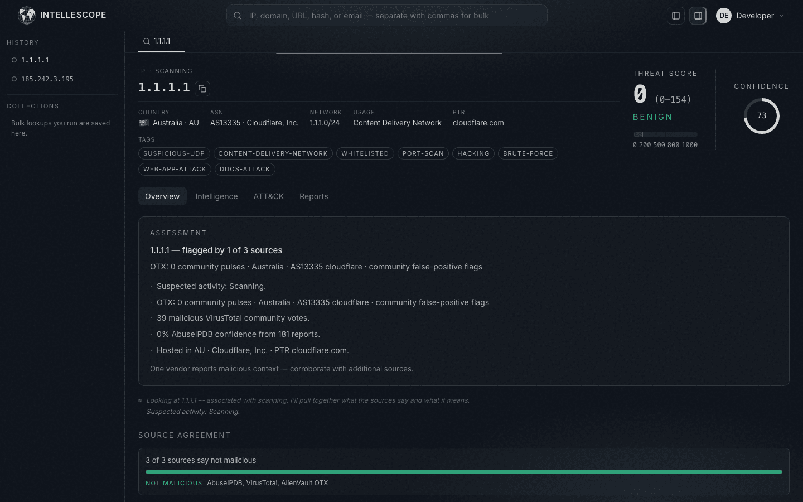
Task: Click the BENIGN verdict label
Action: coord(652,117)
